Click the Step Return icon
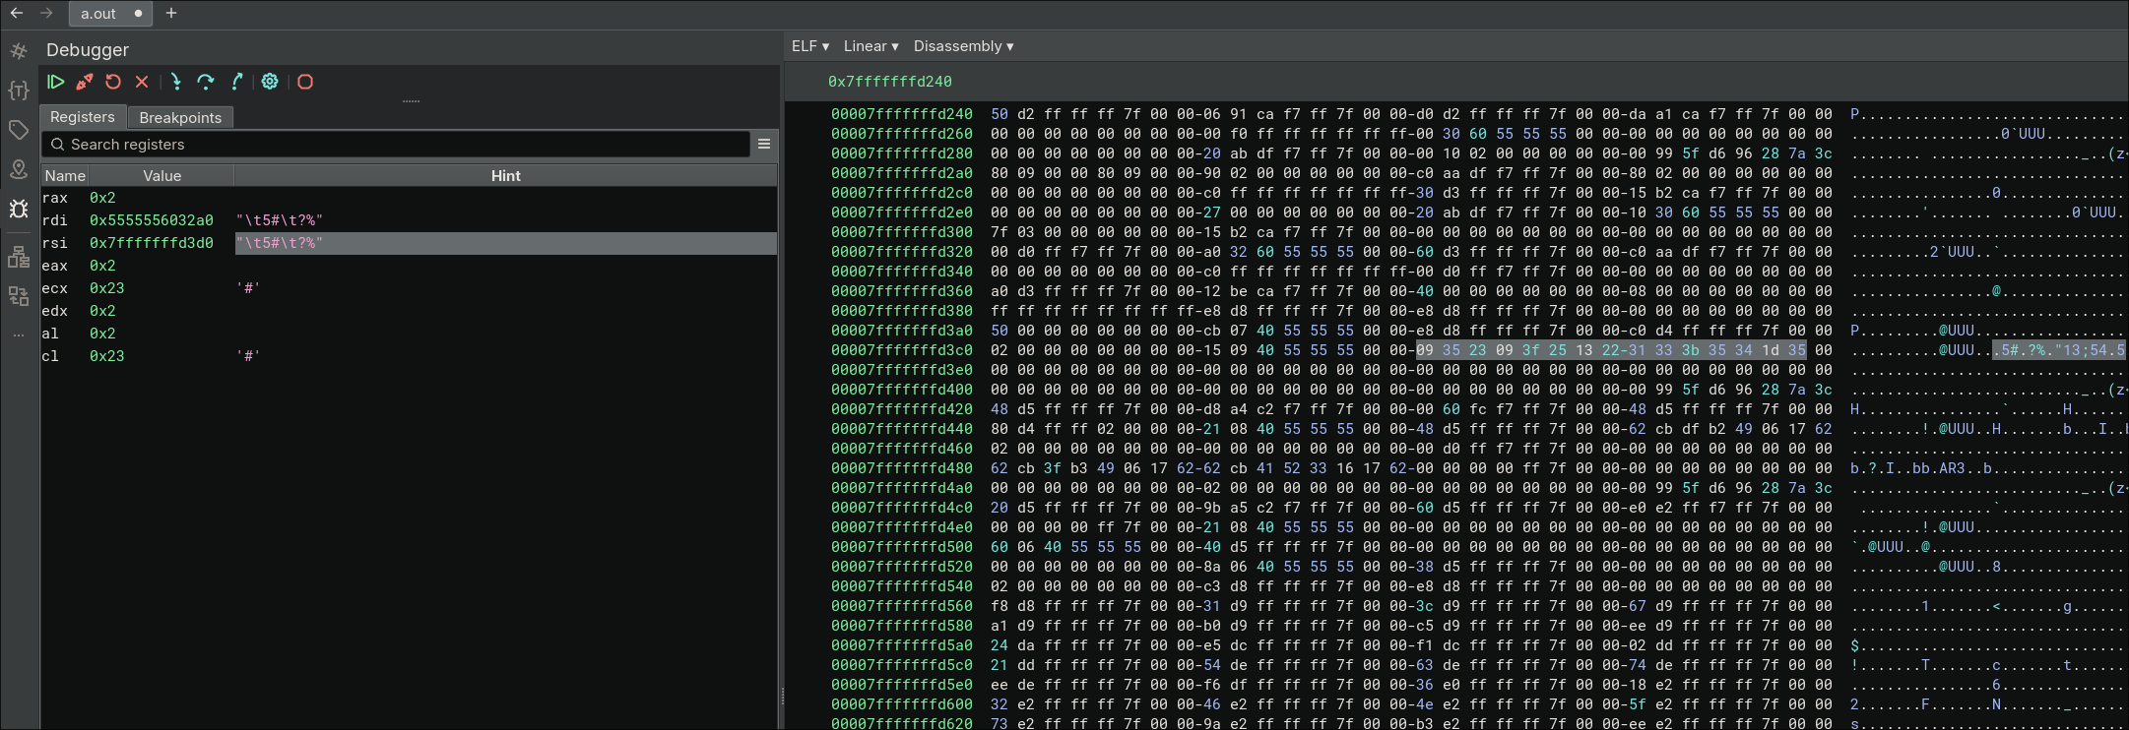2129x730 pixels. pyautogui.click(x=236, y=82)
